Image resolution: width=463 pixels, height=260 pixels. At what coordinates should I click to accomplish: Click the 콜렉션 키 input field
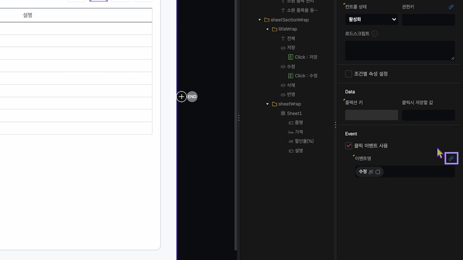tap(371, 115)
